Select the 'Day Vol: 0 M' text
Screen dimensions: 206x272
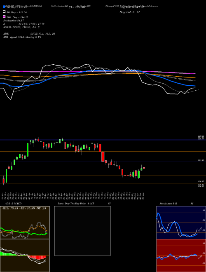(129, 12)
